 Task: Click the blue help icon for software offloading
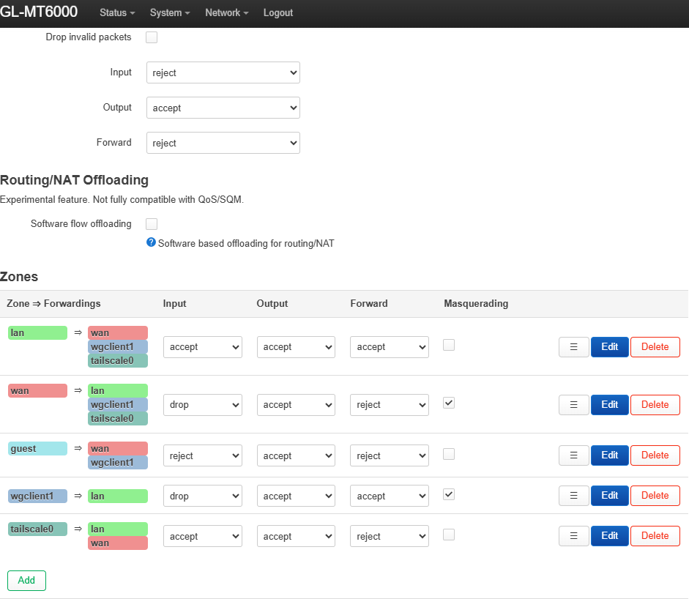coord(151,242)
